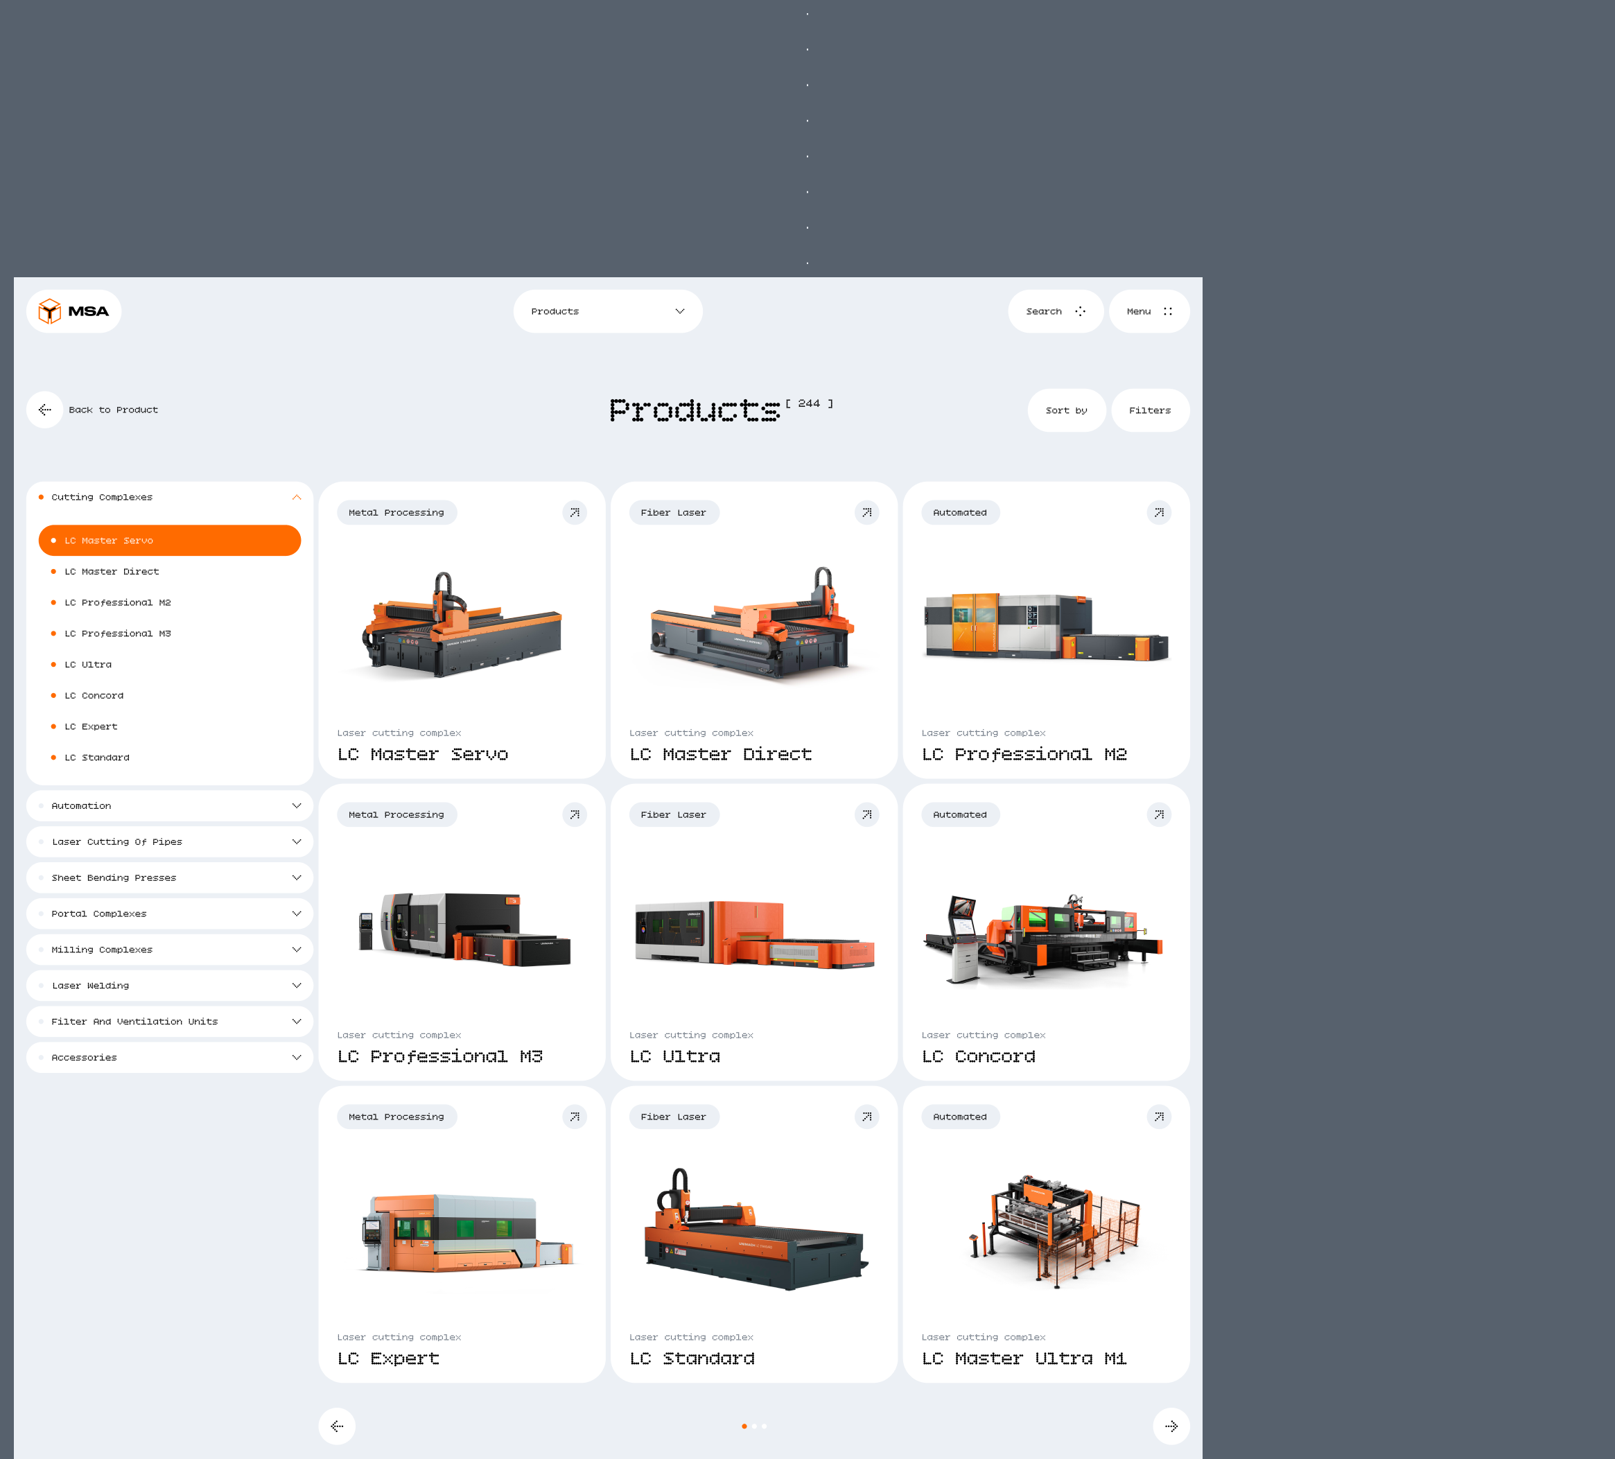Go to previous page with left arrow
The image size is (1615, 1459).
point(338,1426)
